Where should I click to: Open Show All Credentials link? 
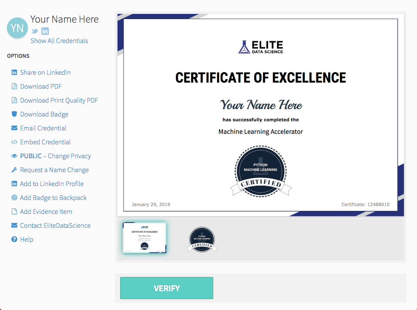59,40
